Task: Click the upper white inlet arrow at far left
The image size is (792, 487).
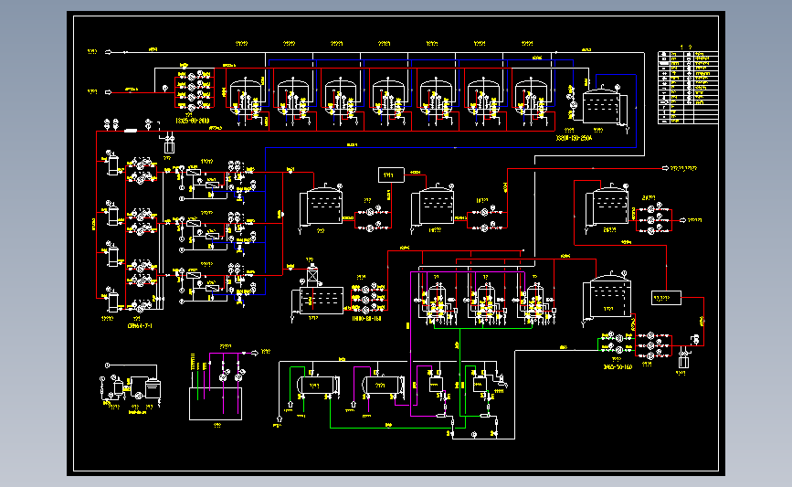Action: click(x=108, y=51)
